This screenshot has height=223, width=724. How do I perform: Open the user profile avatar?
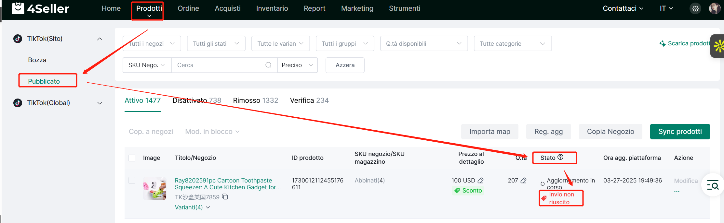714,8
